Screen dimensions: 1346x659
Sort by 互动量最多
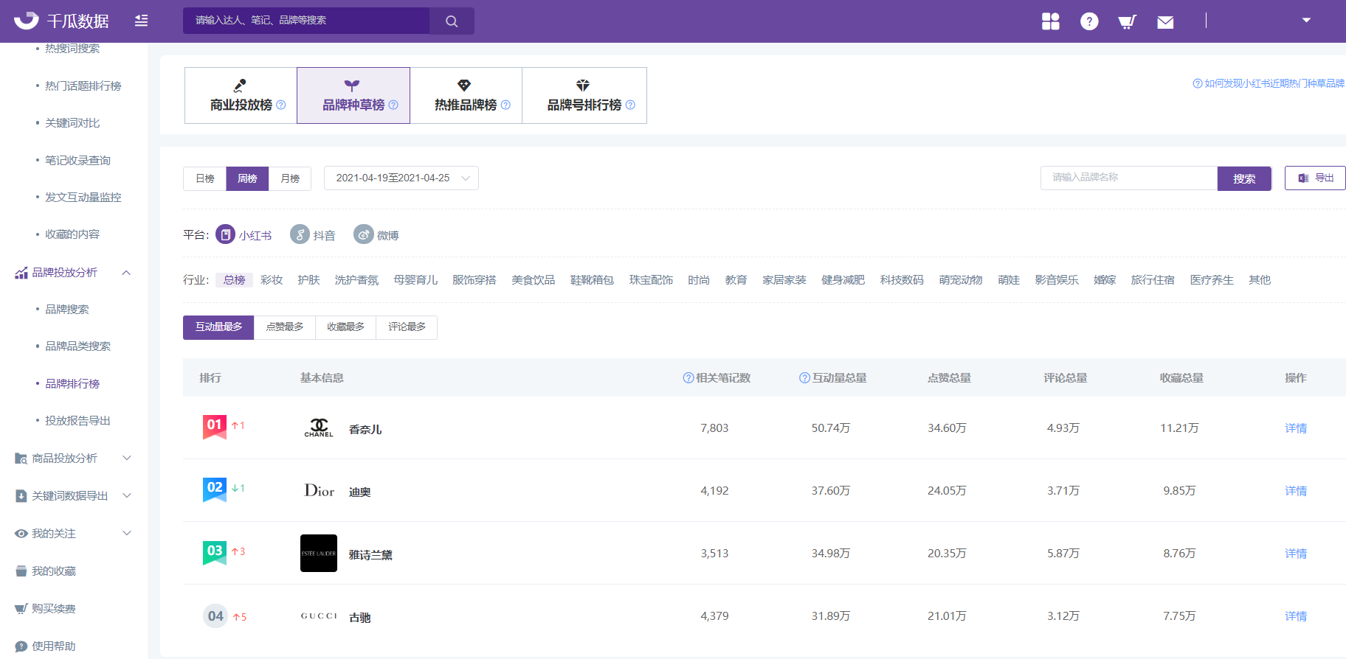[x=218, y=327]
